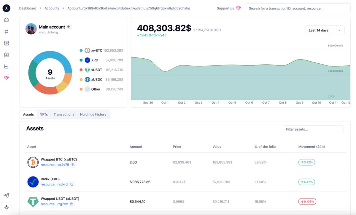
Task: Click the 408,303.82$ total balance
Action: click(164, 28)
